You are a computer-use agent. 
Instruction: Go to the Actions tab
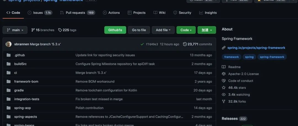tap(111, 13)
